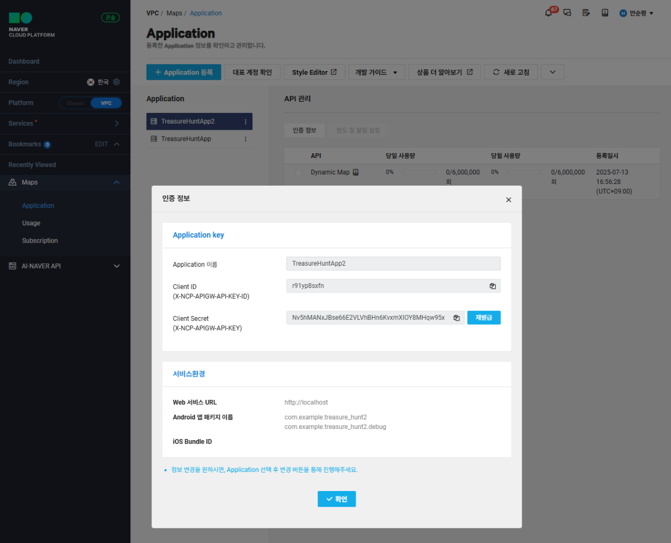Select Application under Maps
The height and width of the screenshot is (543, 671).
coord(38,206)
